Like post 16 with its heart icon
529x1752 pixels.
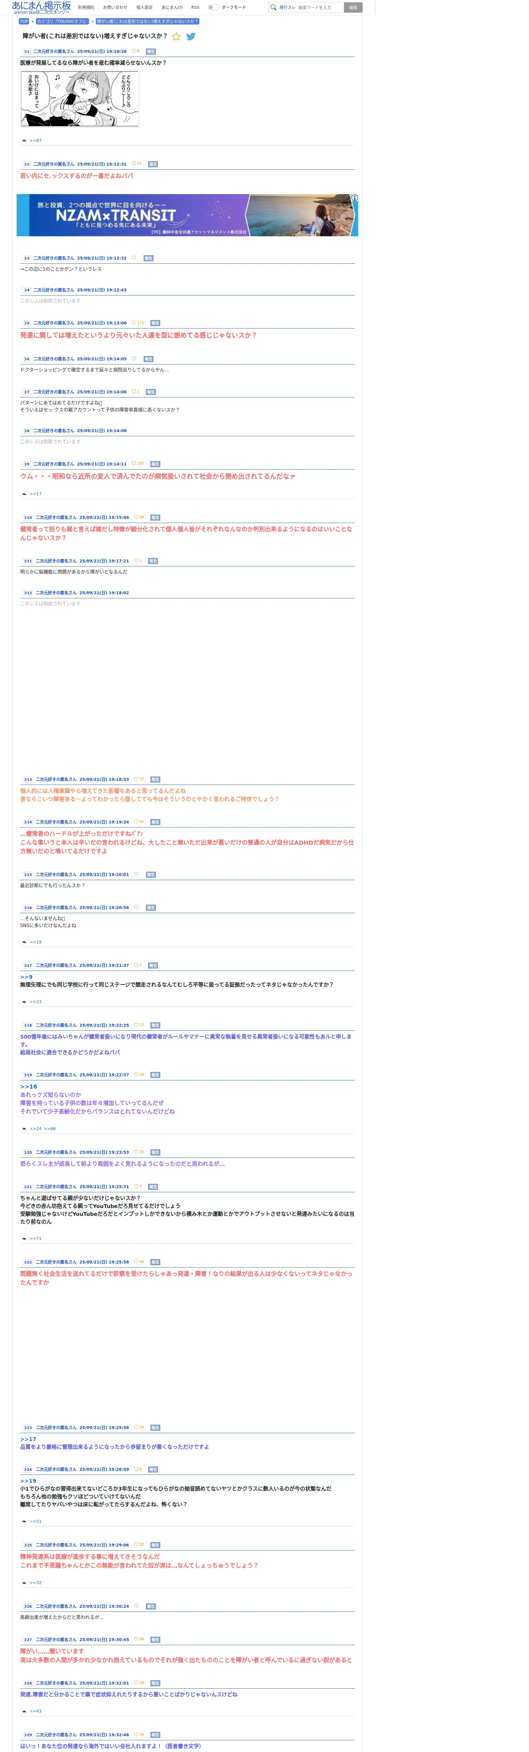(136, 907)
